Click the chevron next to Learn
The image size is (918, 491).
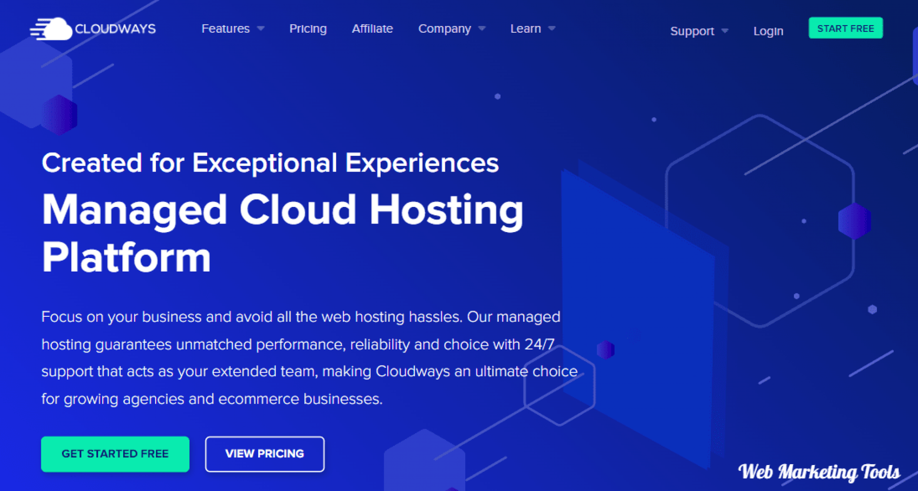click(x=551, y=28)
